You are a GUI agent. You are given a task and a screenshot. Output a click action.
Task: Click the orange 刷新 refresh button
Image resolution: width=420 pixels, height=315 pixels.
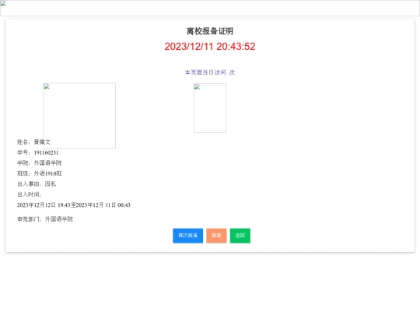point(216,236)
